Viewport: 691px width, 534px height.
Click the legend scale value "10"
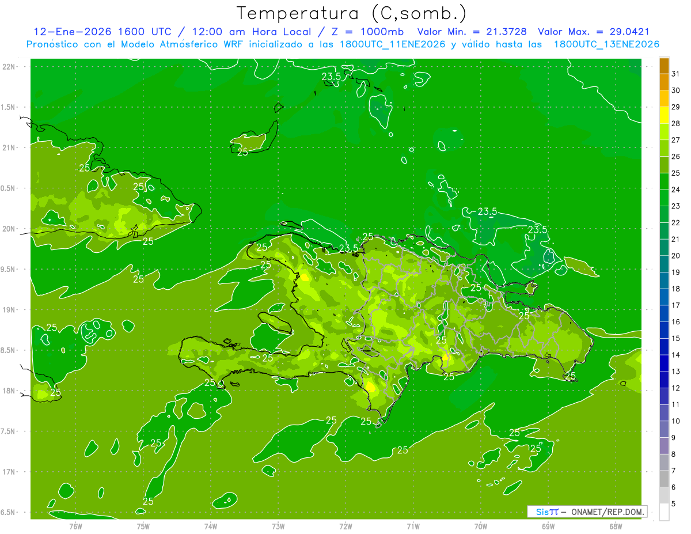pyautogui.click(x=675, y=421)
